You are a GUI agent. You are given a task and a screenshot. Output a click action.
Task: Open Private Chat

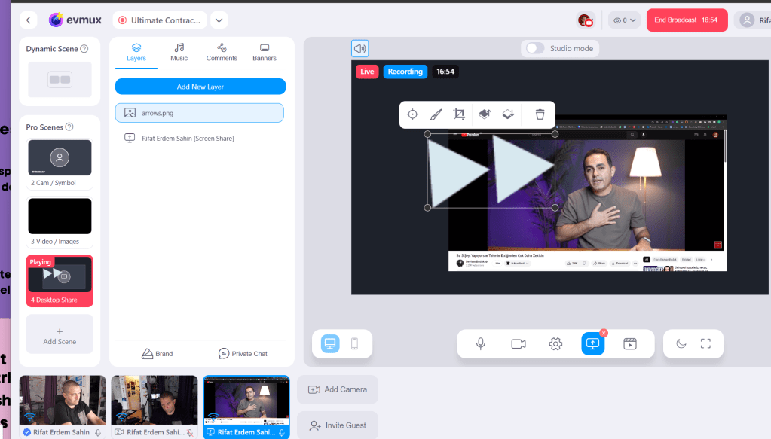pyautogui.click(x=243, y=354)
